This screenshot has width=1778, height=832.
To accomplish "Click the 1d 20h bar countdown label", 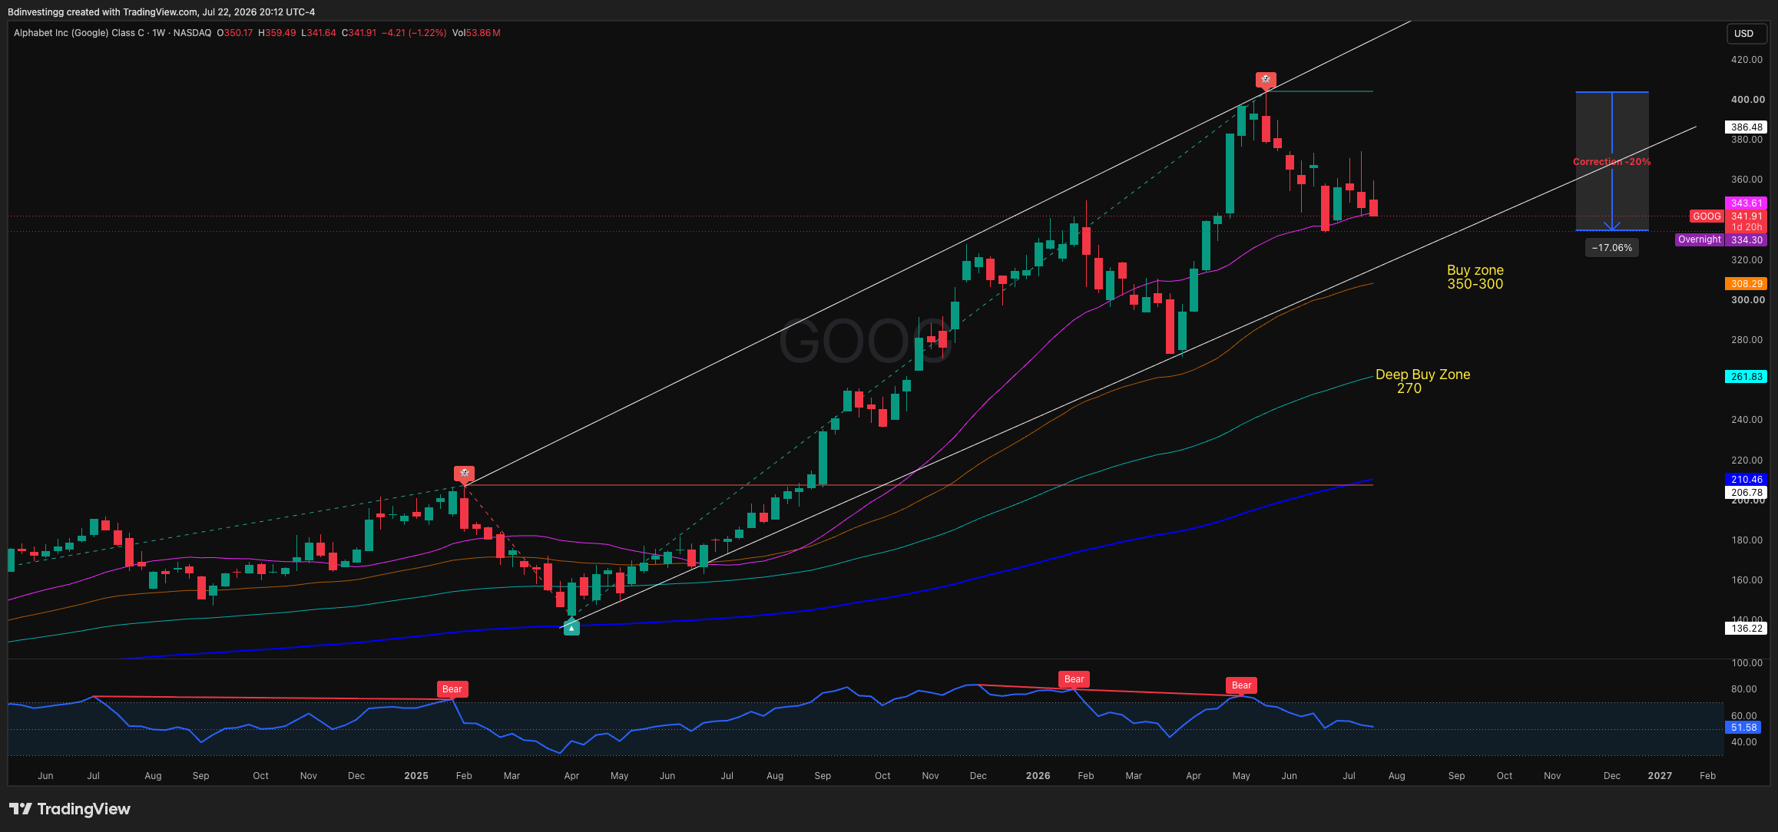I will coord(1747,227).
